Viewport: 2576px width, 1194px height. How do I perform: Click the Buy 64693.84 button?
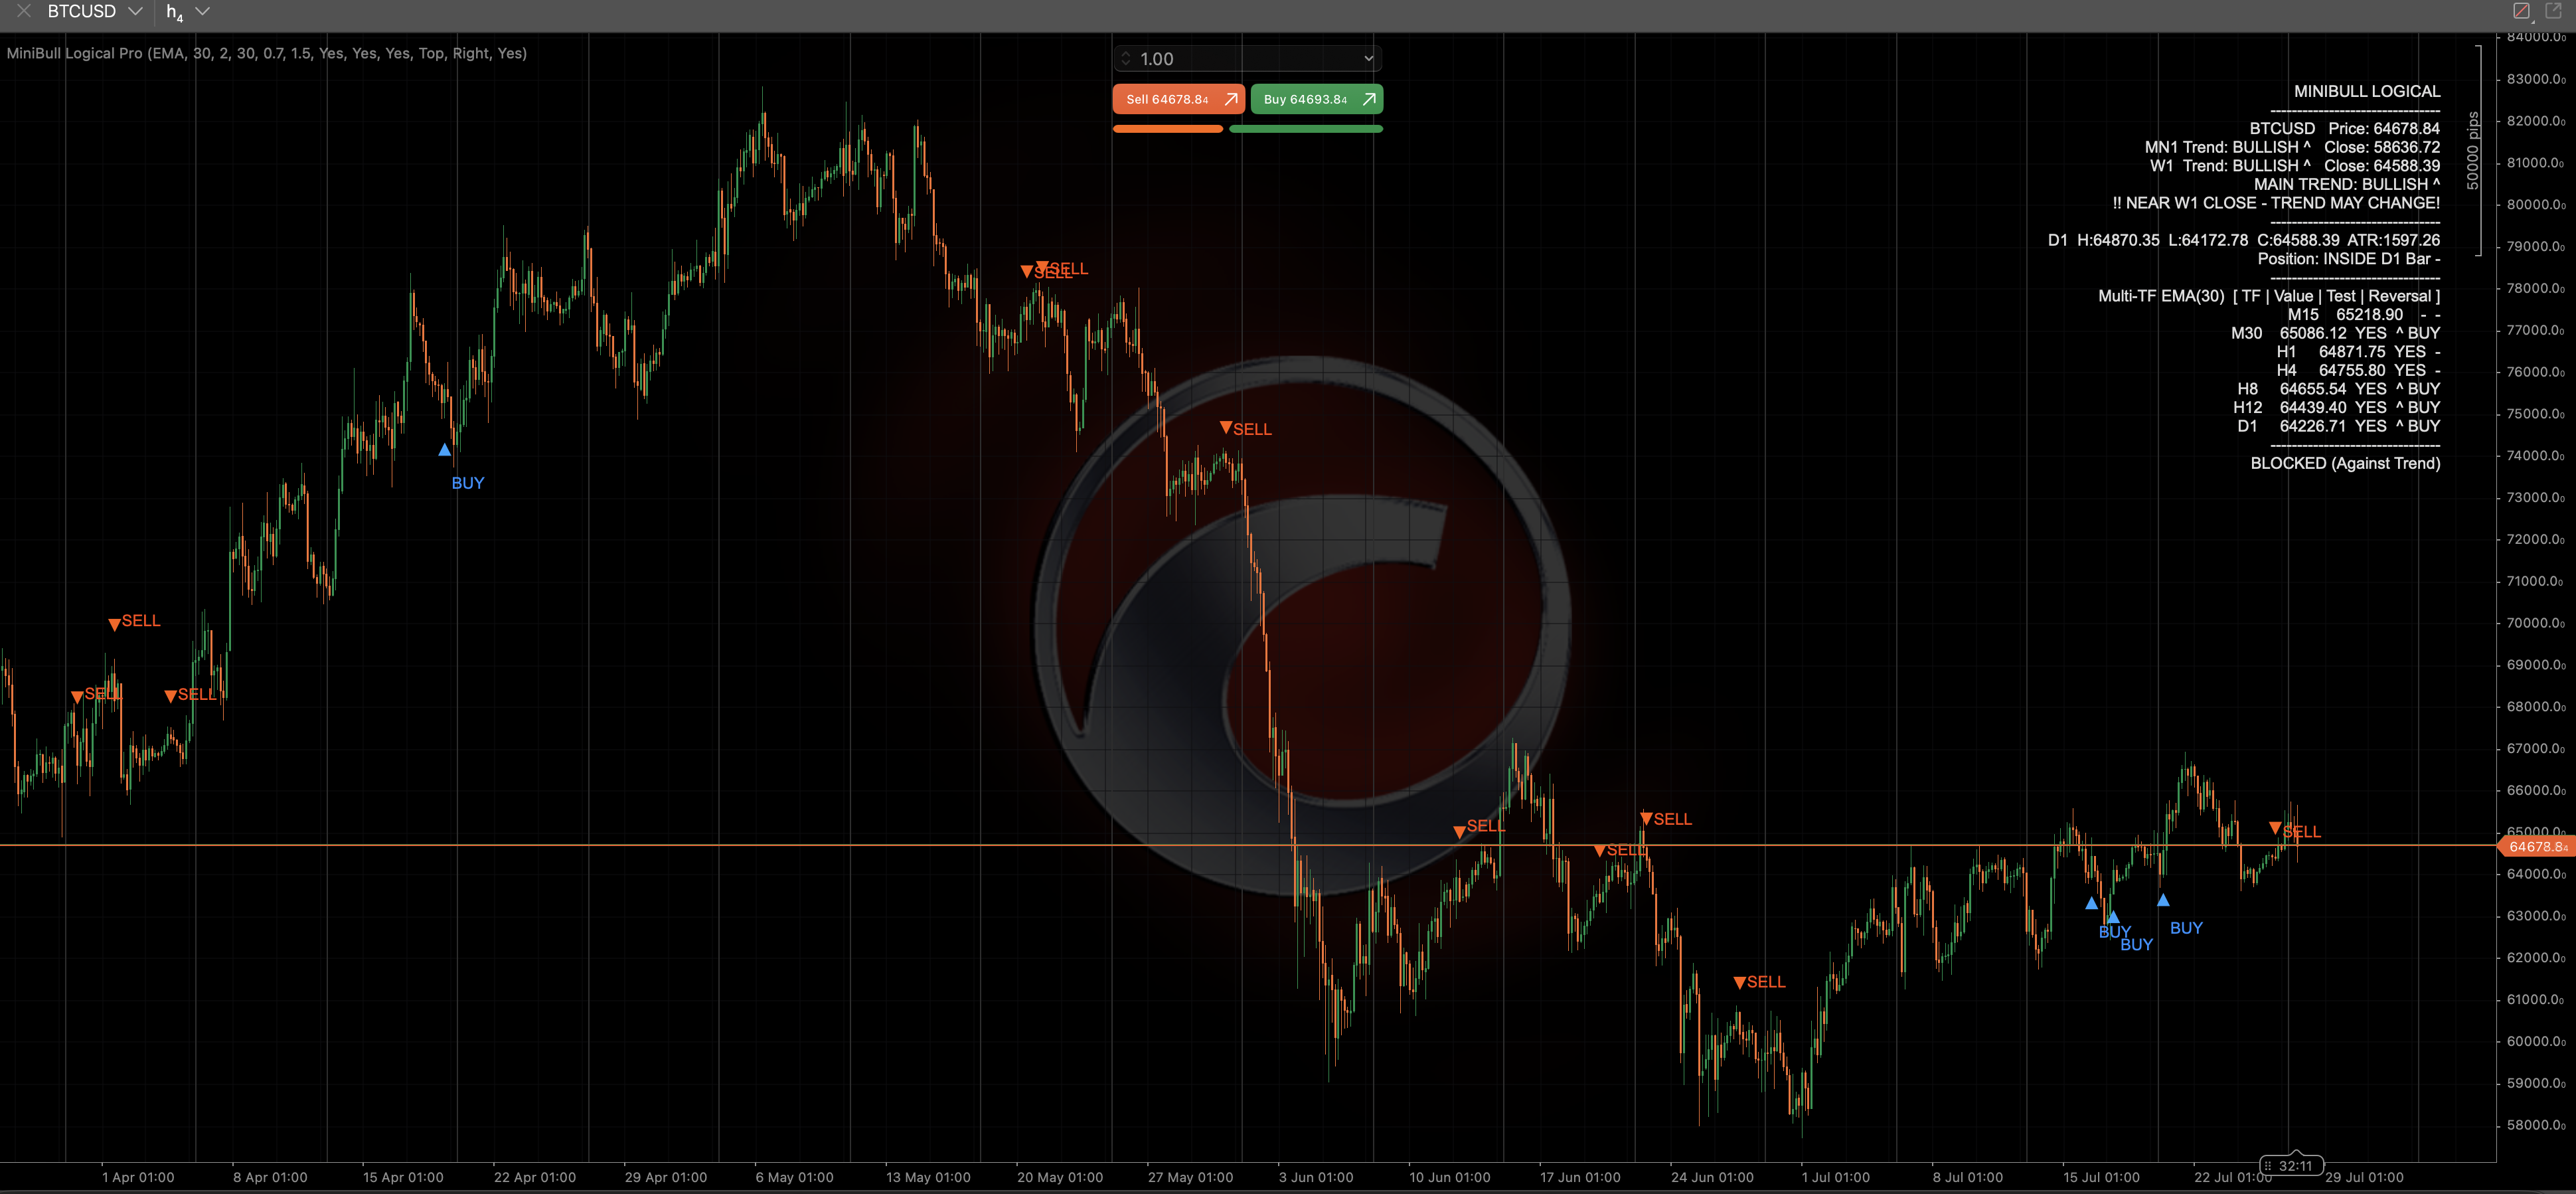1316,99
